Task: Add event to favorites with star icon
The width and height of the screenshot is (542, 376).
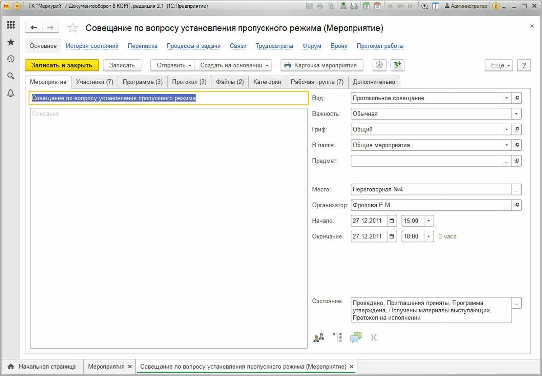Action: click(72, 28)
